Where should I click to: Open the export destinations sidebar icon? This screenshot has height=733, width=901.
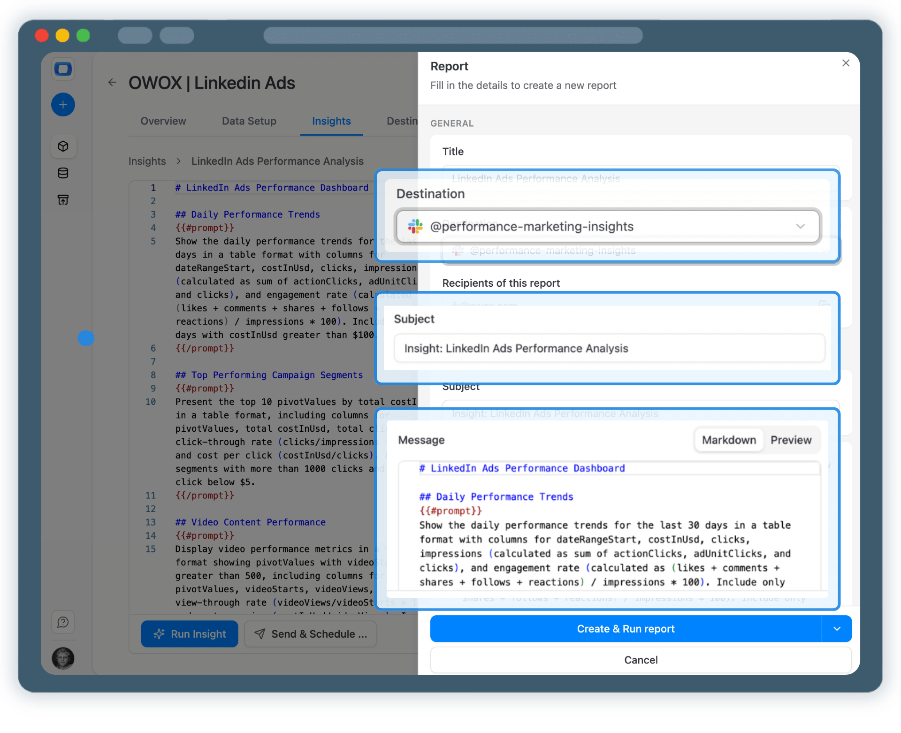click(63, 199)
